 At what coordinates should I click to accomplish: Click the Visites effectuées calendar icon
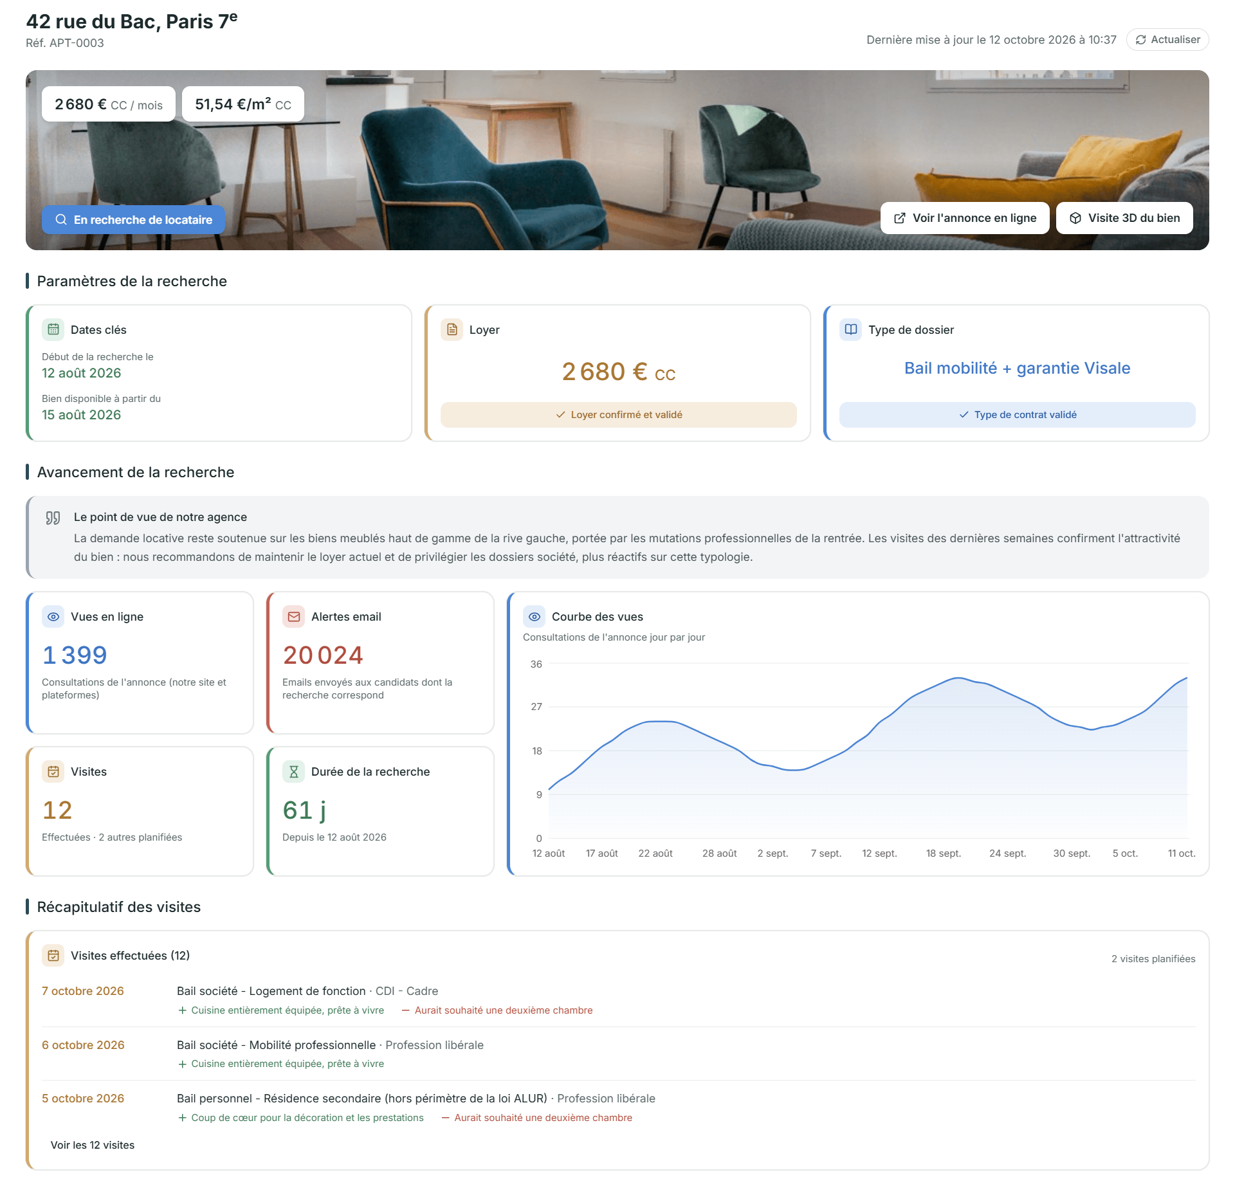pyautogui.click(x=53, y=955)
